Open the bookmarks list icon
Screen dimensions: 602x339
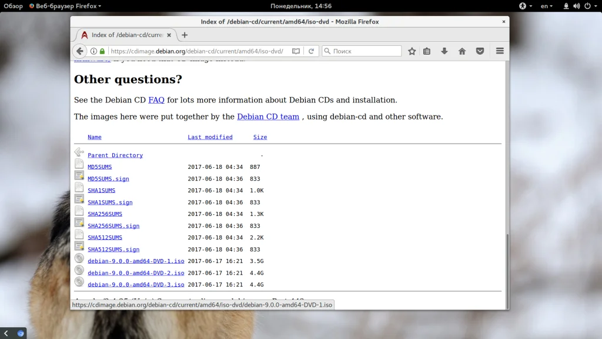coord(427,51)
